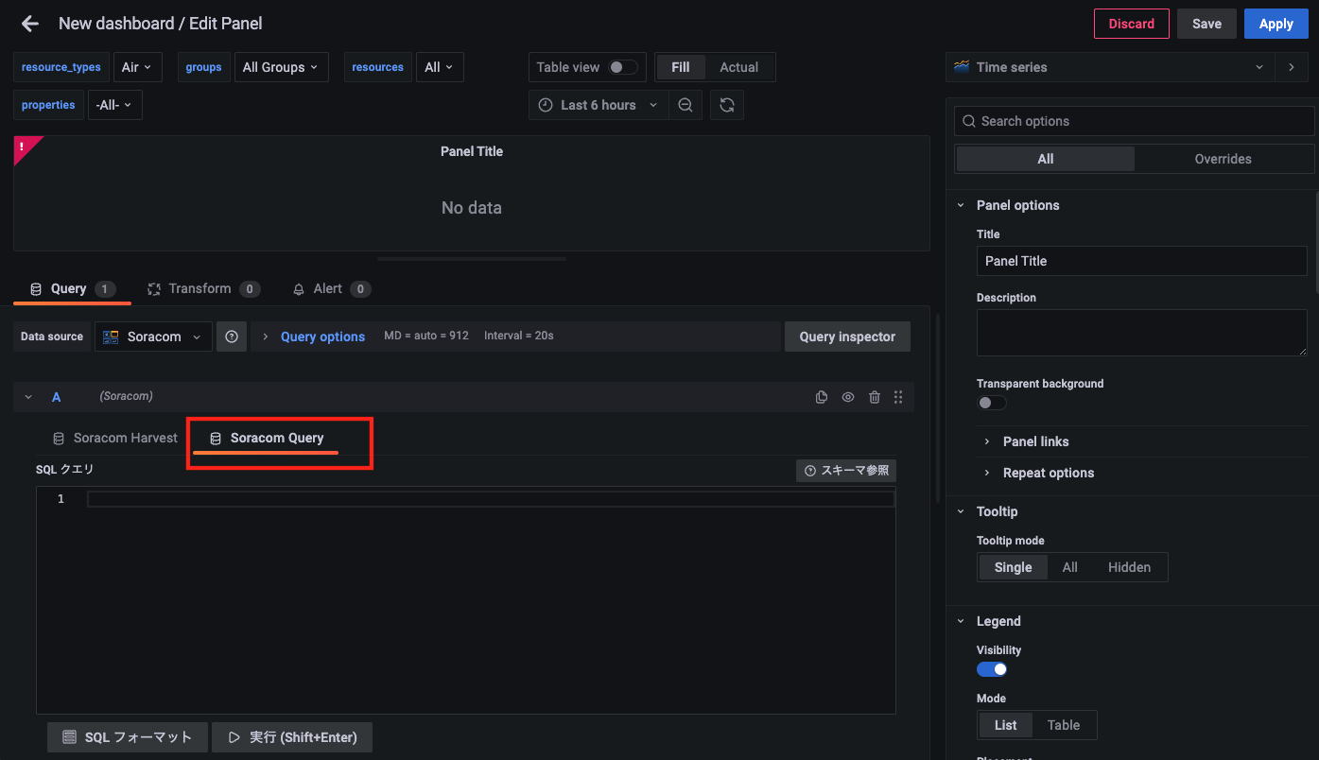Image resolution: width=1319 pixels, height=760 pixels.
Task: Click the SQL フォーマット button
Action: pos(128,737)
